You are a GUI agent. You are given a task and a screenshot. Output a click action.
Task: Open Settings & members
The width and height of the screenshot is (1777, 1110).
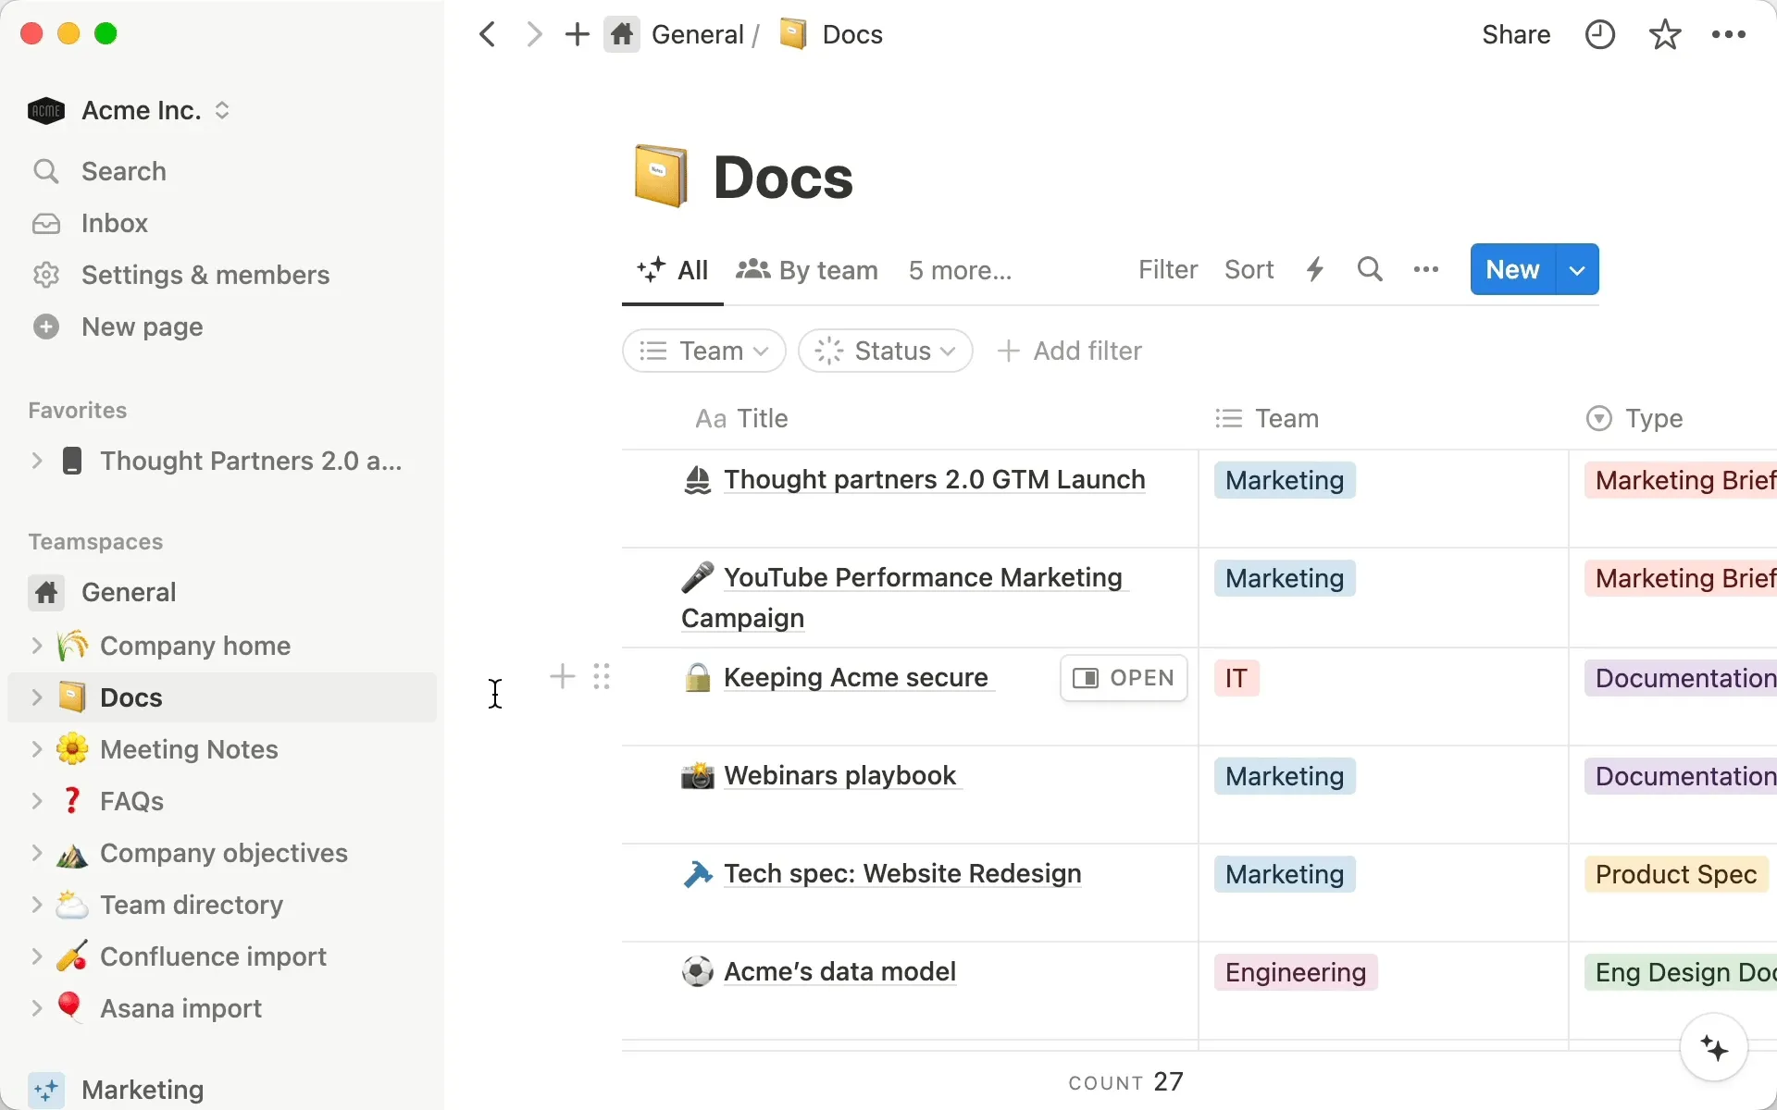point(205,275)
